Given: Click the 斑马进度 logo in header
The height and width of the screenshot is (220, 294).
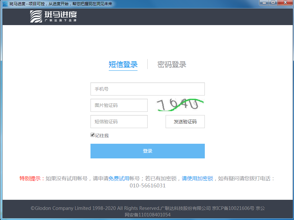Looking at the screenshot, I should click(x=54, y=17).
